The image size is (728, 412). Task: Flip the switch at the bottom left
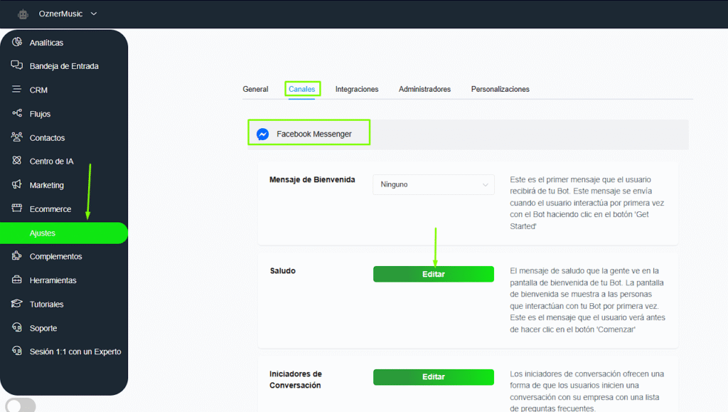(x=20, y=404)
